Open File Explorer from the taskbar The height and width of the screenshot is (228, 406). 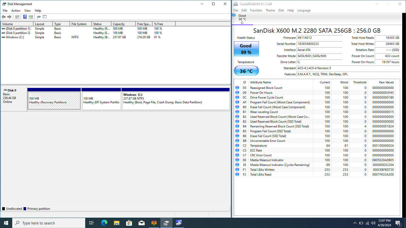116,223
